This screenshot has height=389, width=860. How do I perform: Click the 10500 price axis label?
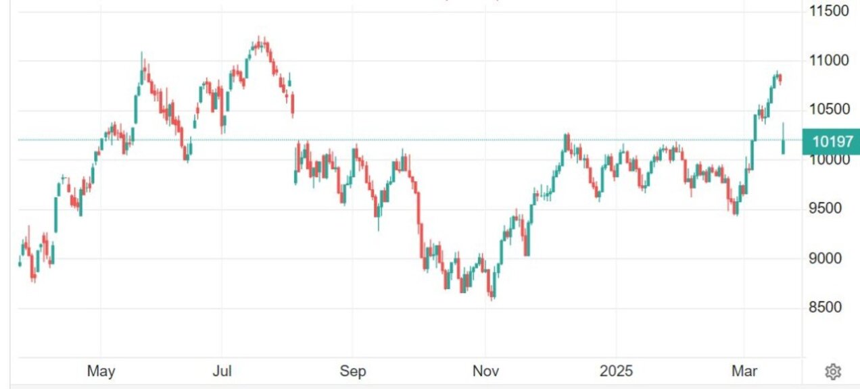pos(829,110)
